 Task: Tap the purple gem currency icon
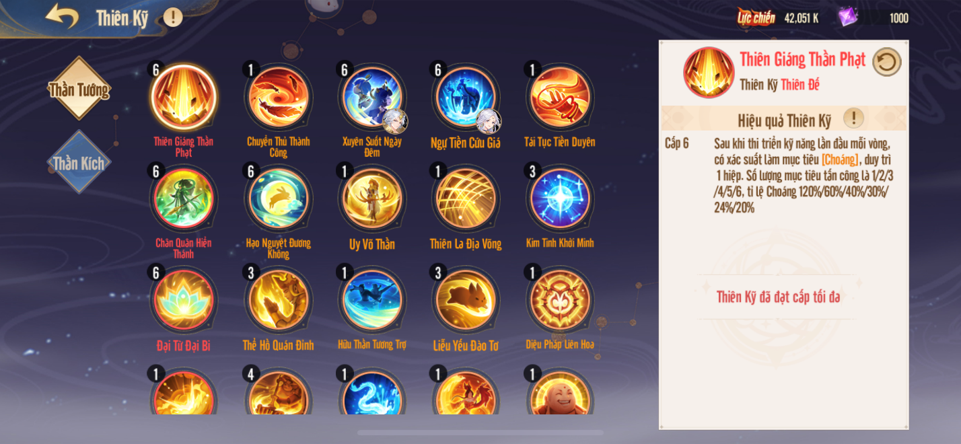848,17
